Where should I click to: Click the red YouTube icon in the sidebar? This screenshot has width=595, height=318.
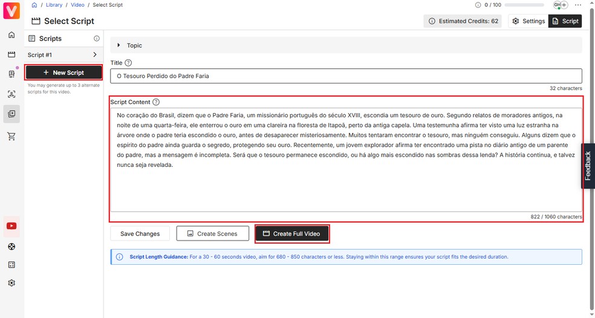[11, 226]
